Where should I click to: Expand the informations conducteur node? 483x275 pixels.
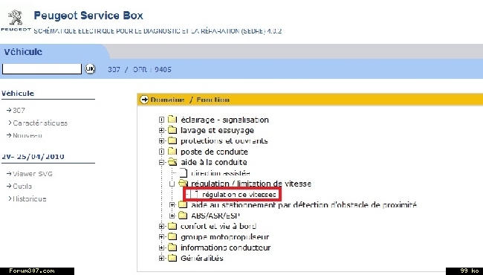(x=161, y=247)
